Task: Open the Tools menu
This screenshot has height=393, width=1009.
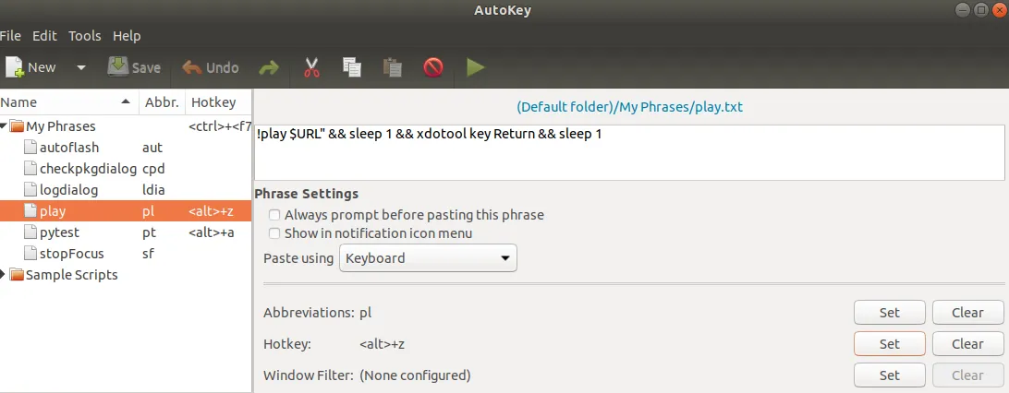Action: pyautogui.click(x=85, y=36)
